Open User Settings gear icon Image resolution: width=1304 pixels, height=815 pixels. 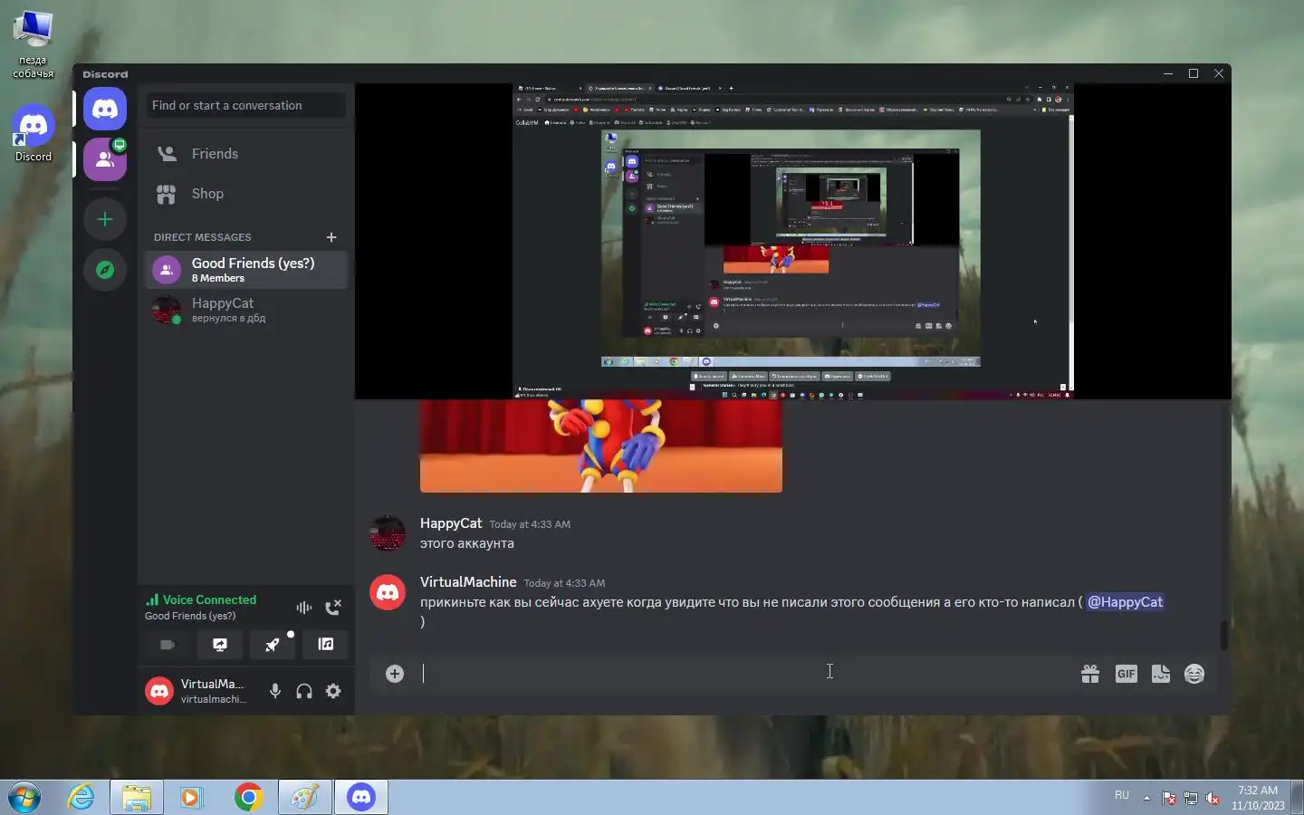tap(333, 691)
